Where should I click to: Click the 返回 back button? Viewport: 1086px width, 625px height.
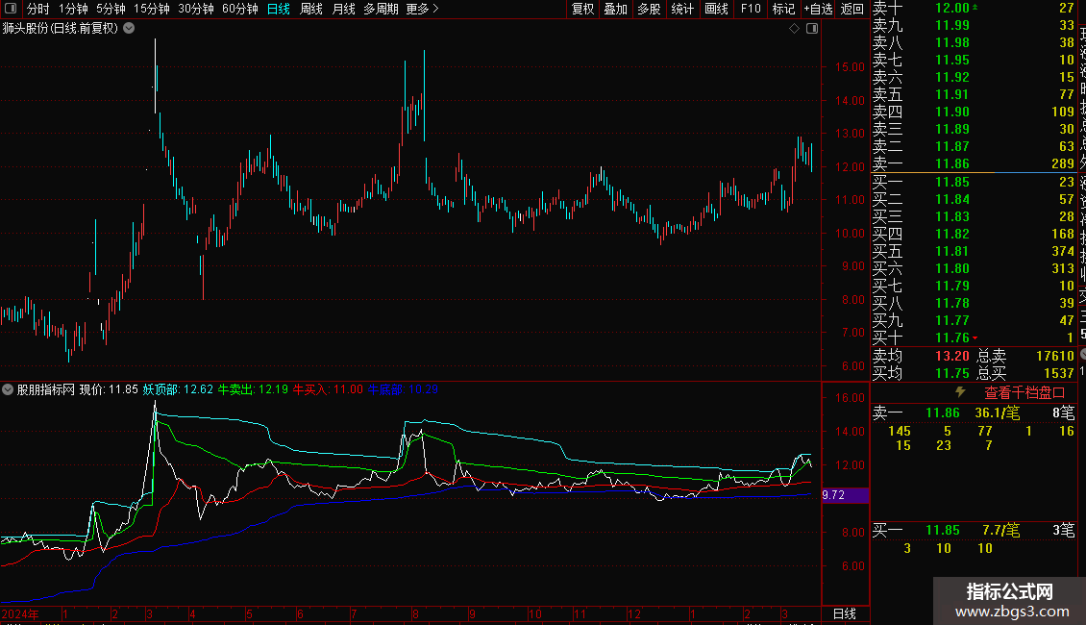(x=852, y=9)
